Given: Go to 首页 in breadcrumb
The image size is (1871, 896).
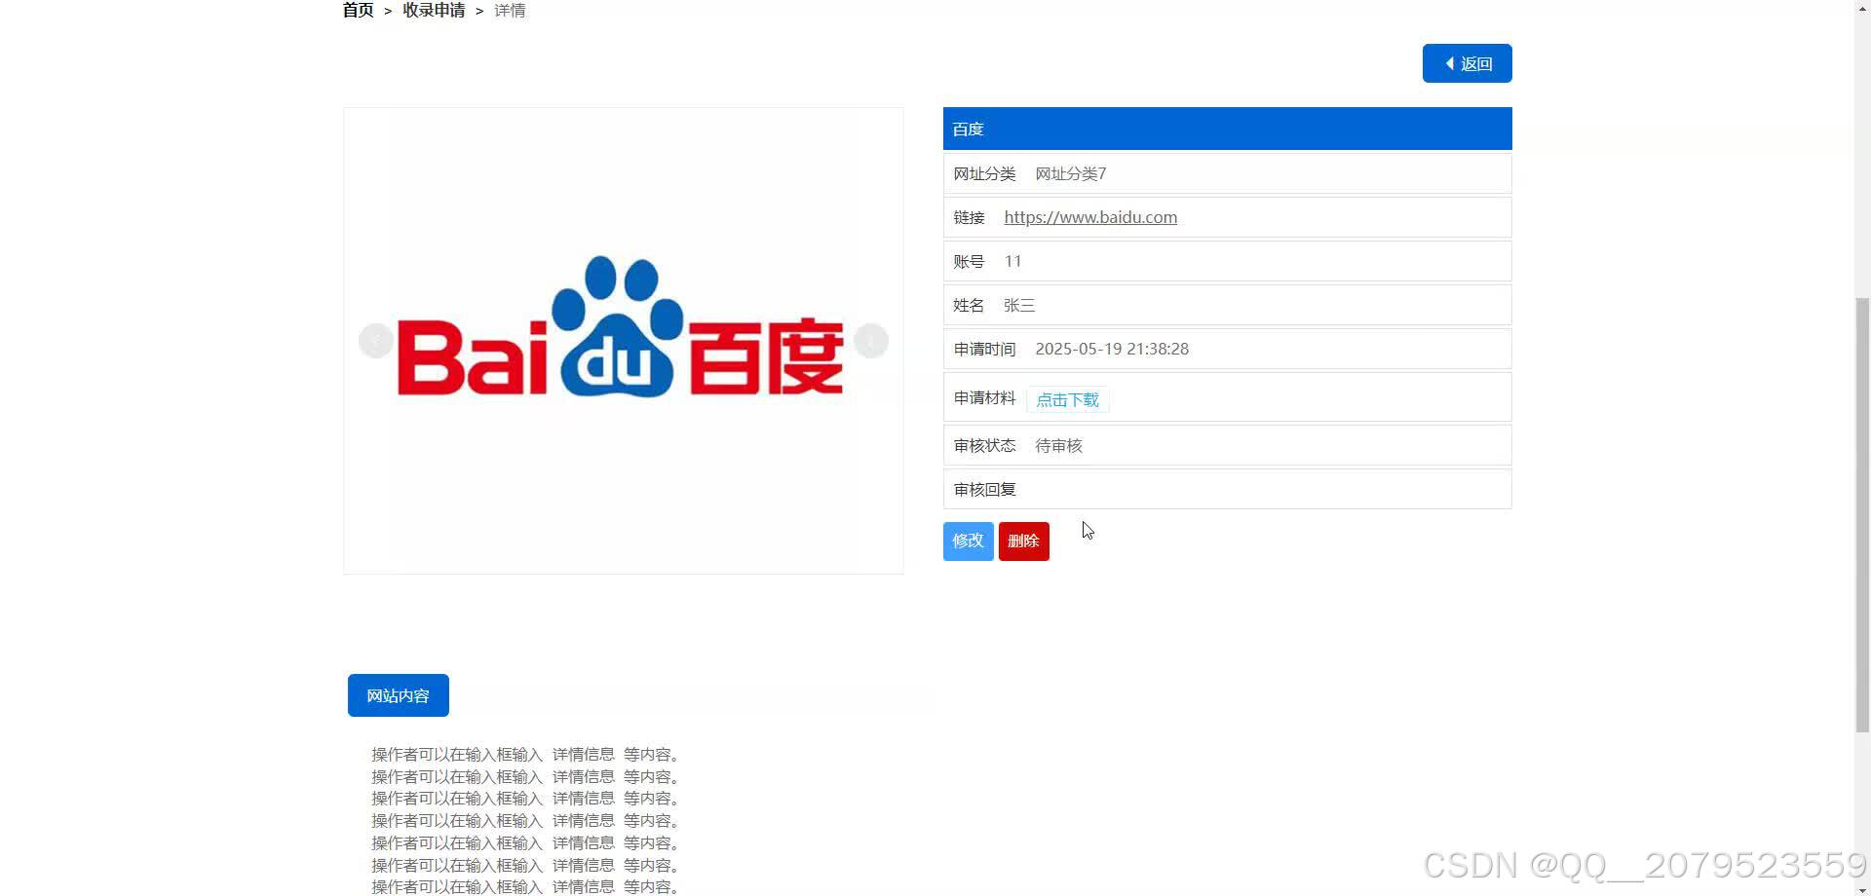Looking at the screenshot, I should pos(358,11).
